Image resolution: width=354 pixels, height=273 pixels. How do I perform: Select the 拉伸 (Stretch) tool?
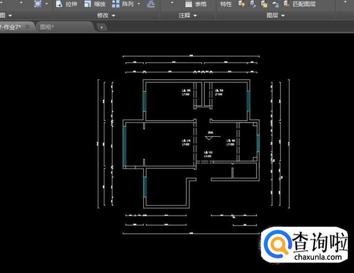tap(66, 4)
